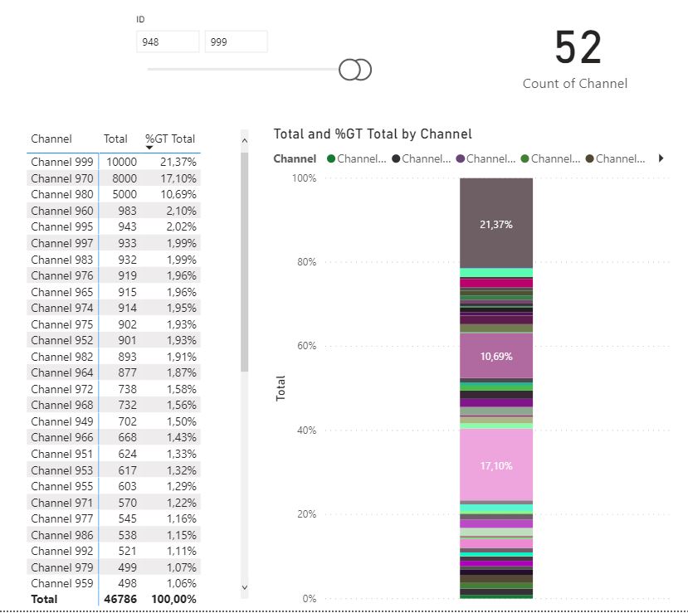Select the Channel 952 row
This screenshot has width=688, height=613.
[114, 340]
